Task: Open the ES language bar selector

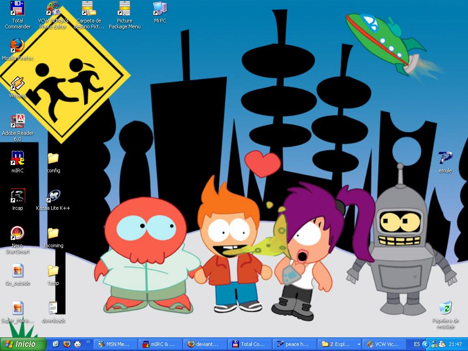Action: 417,344
